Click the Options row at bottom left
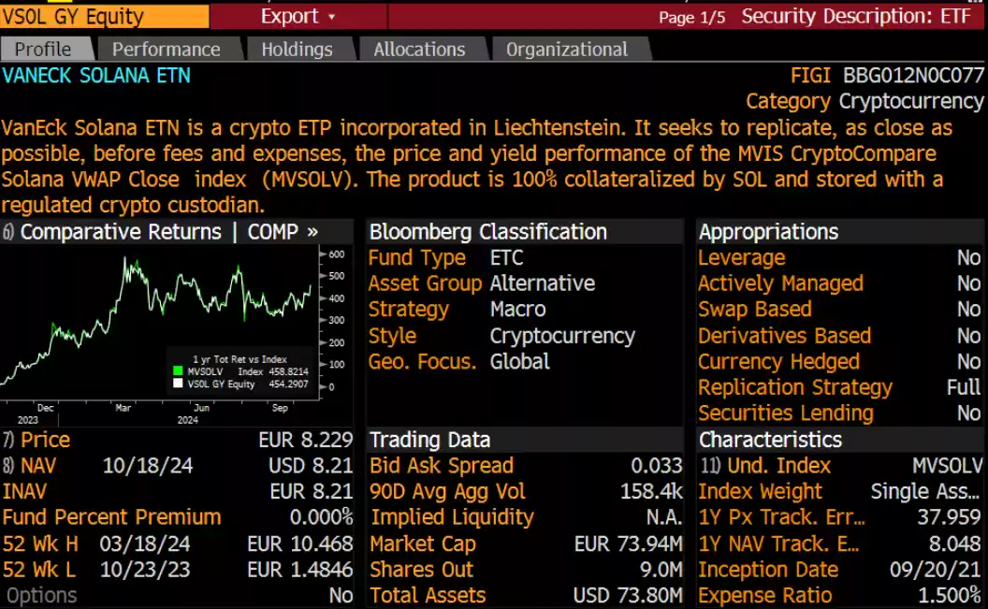 [41, 595]
